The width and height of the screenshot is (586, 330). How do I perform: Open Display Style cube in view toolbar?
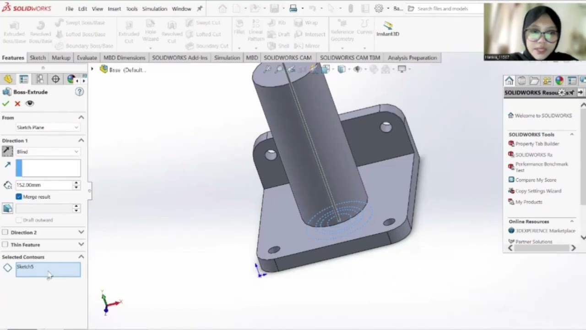342,69
